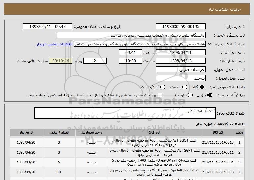Select the خدمت radio button
Viewport: 254px width, 180px height.
pyautogui.click(x=185, y=87)
